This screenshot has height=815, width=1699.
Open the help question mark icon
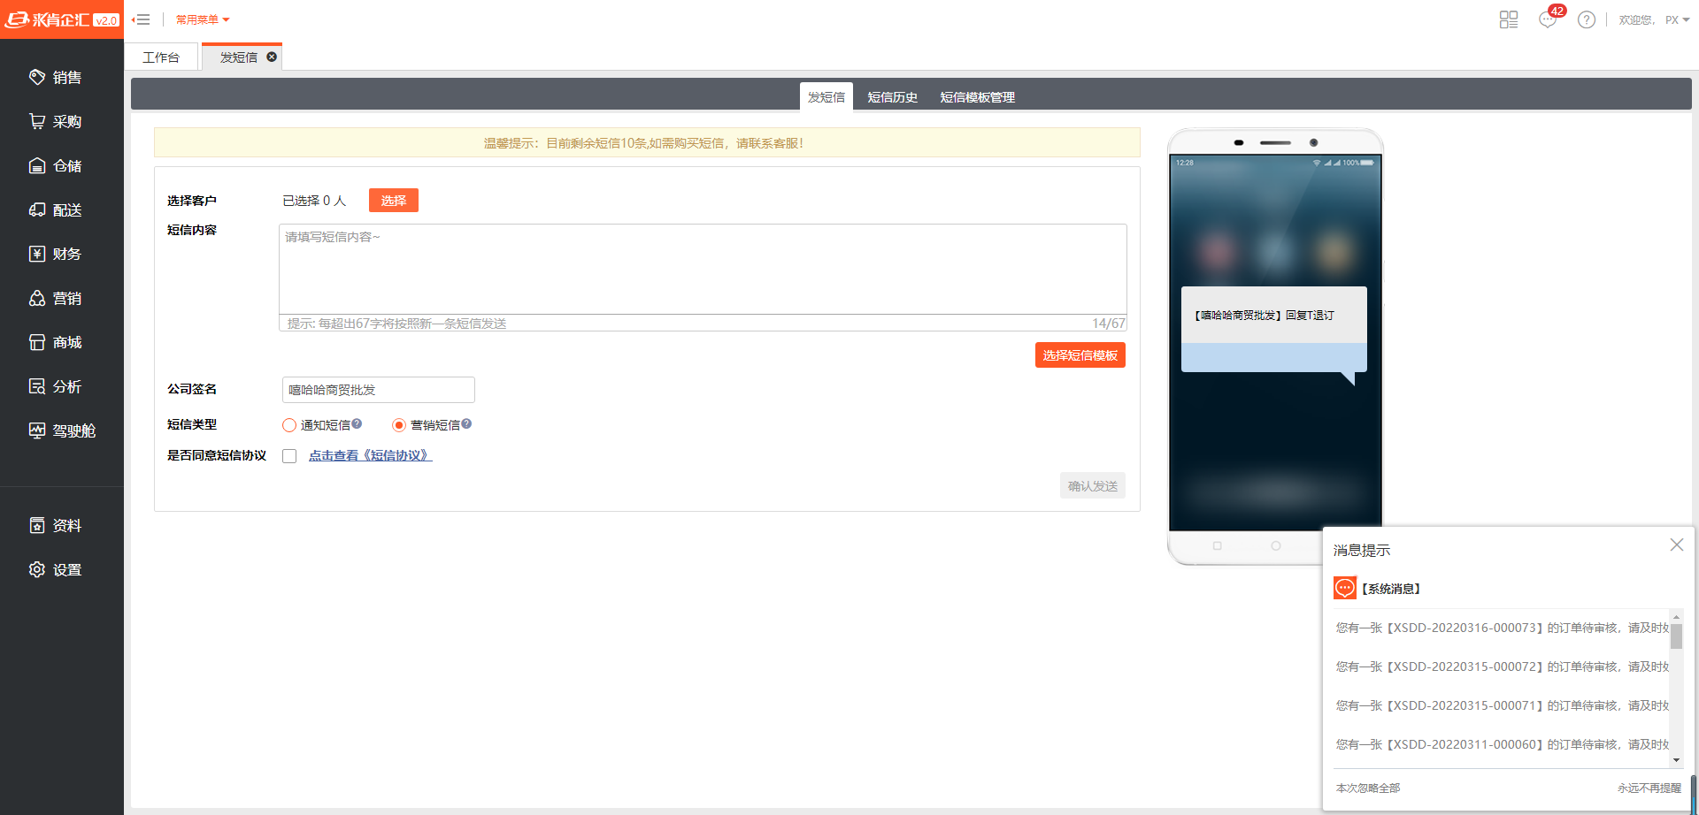1587,19
